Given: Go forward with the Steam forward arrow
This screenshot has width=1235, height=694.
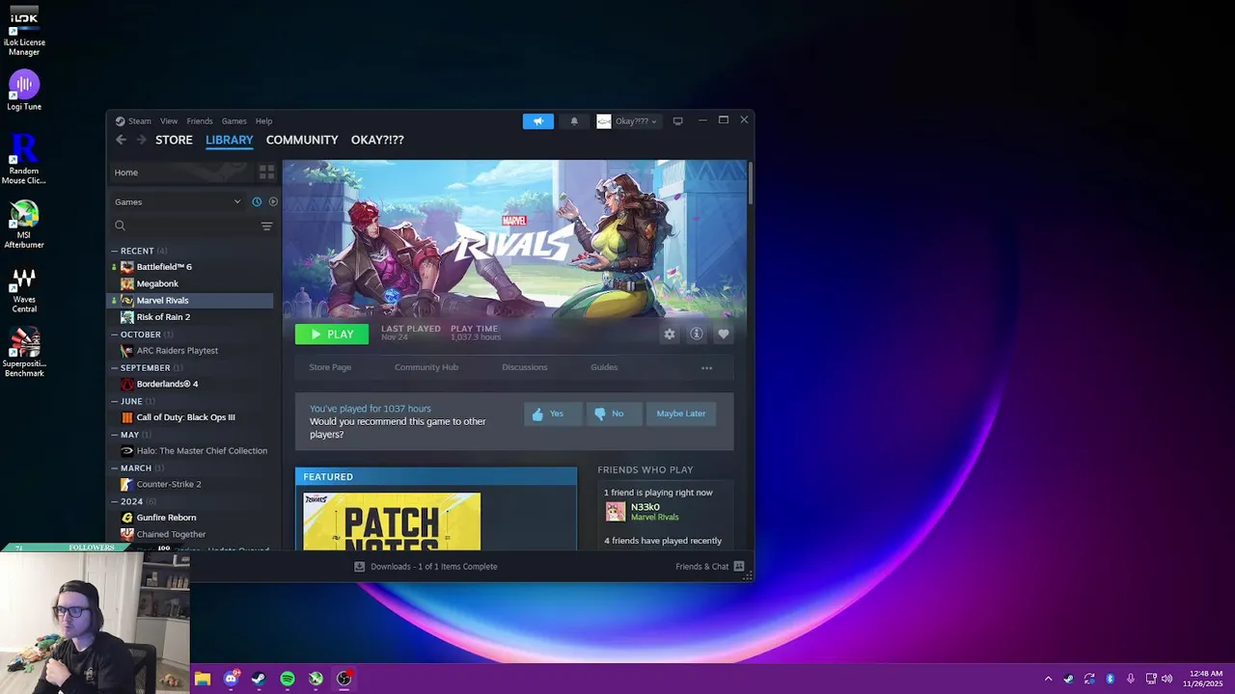Looking at the screenshot, I should pos(141,140).
